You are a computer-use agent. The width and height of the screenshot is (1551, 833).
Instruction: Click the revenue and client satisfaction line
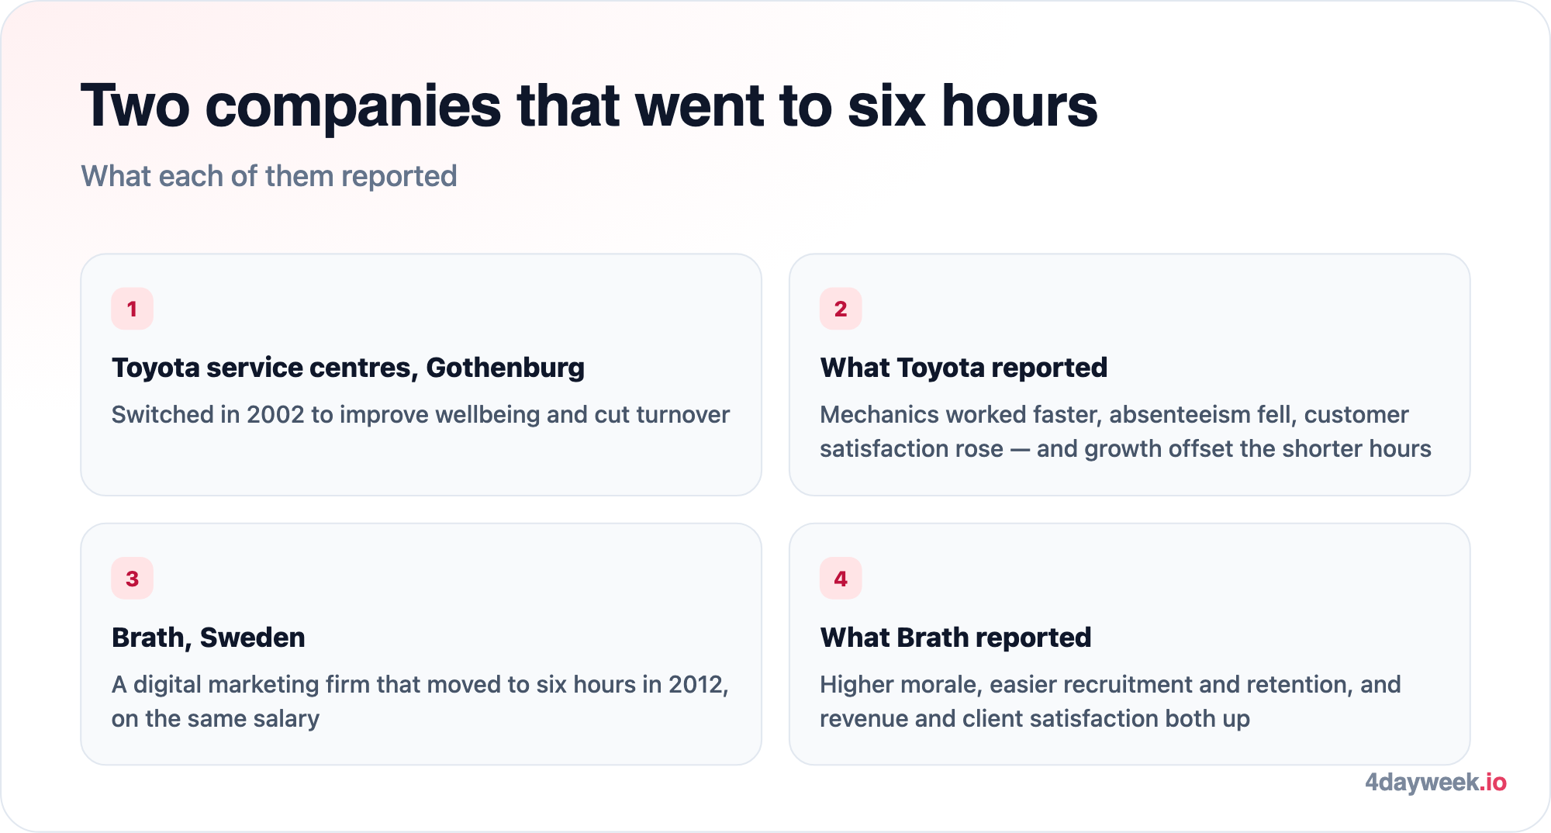tap(1035, 719)
